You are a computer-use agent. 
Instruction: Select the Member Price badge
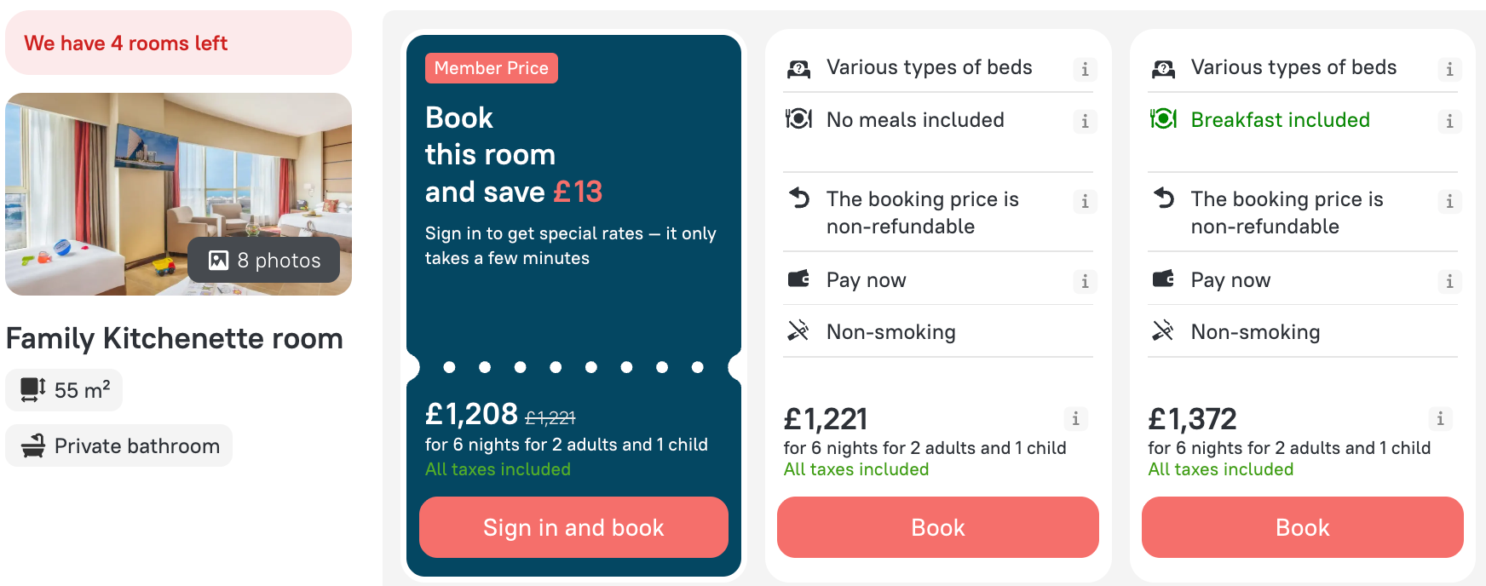point(492,68)
